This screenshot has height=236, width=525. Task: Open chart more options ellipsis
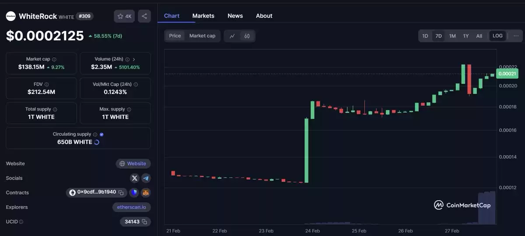coord(516,36)
